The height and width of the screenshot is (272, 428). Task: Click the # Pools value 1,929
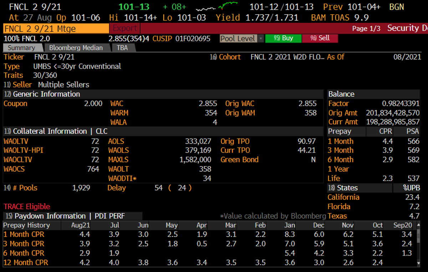(x=81, y=188)
